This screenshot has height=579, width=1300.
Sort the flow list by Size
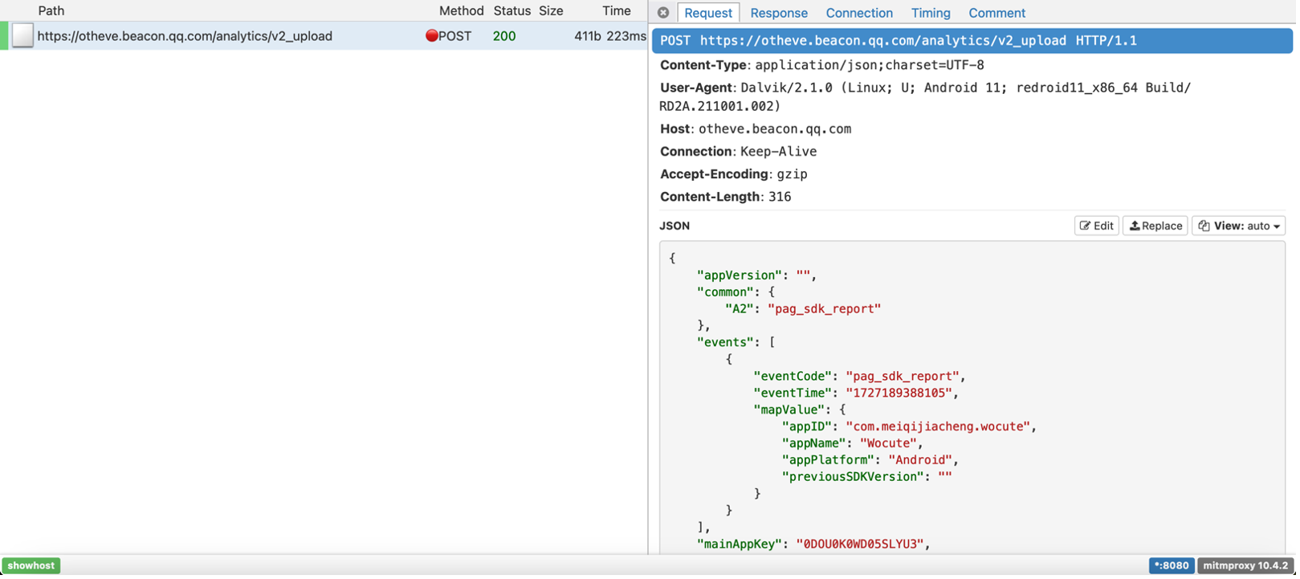point(551,10)
